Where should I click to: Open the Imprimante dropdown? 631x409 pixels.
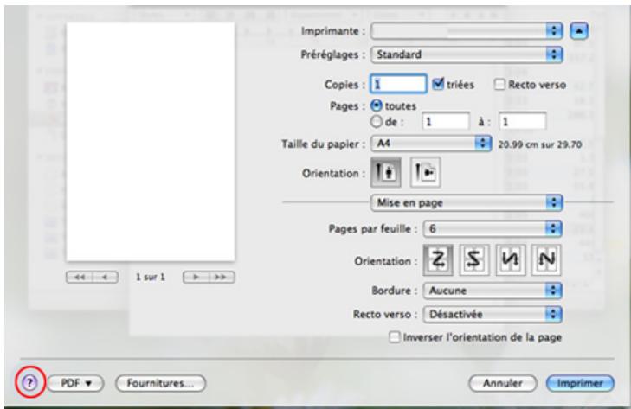coord(467,31)
